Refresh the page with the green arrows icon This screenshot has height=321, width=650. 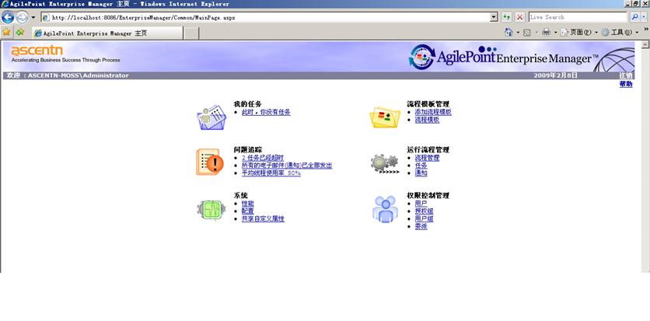coord(507,17)
